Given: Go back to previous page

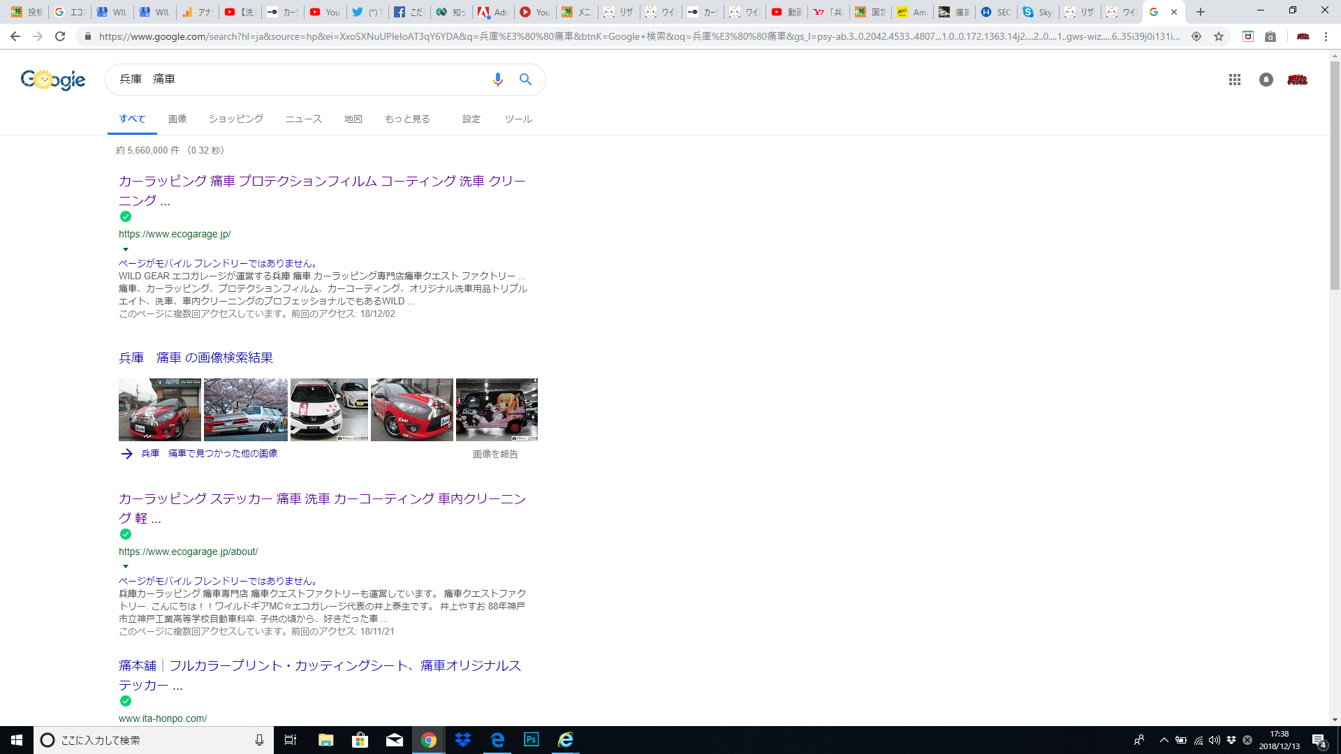Looking at the screenshot, I should pyautogui.click(x=15, y=36).
